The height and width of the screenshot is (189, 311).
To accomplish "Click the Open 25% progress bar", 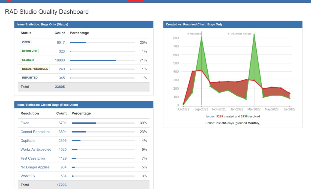I will [x=102, y=42].
